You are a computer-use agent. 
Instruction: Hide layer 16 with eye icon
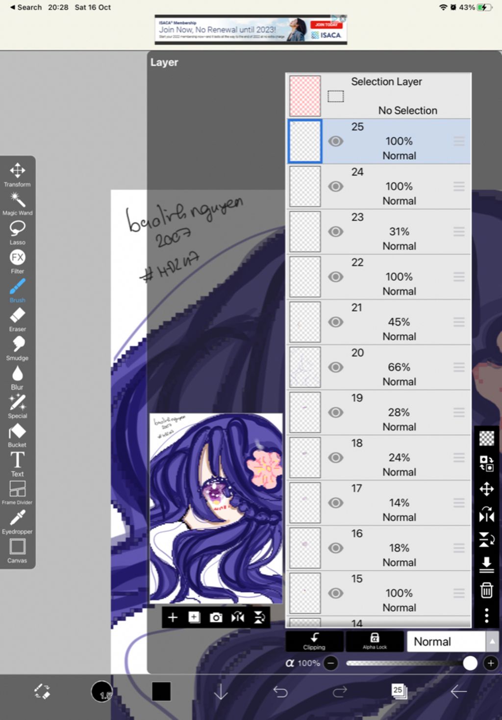pyautogui.click(x=335, y=548)
